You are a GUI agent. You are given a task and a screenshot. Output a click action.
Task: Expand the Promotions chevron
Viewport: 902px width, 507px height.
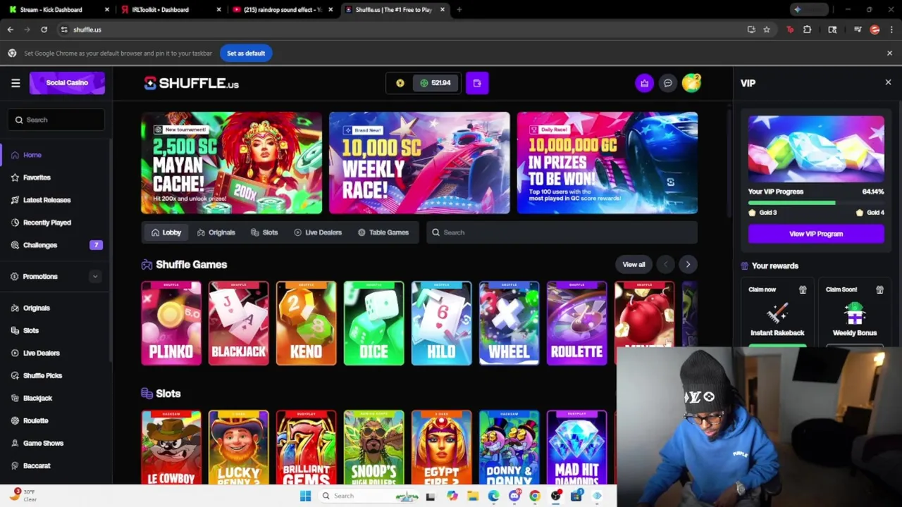[x=95, y=277]
